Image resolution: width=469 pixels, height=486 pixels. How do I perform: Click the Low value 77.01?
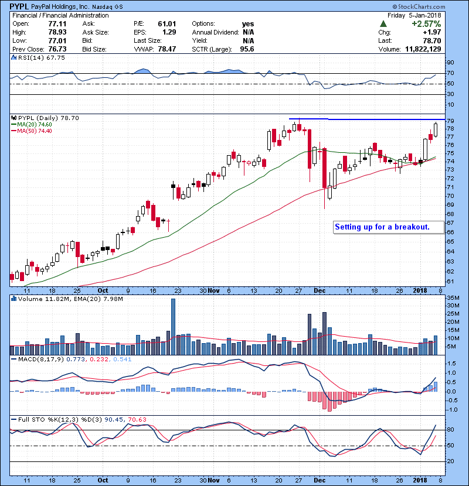(57, 40)
